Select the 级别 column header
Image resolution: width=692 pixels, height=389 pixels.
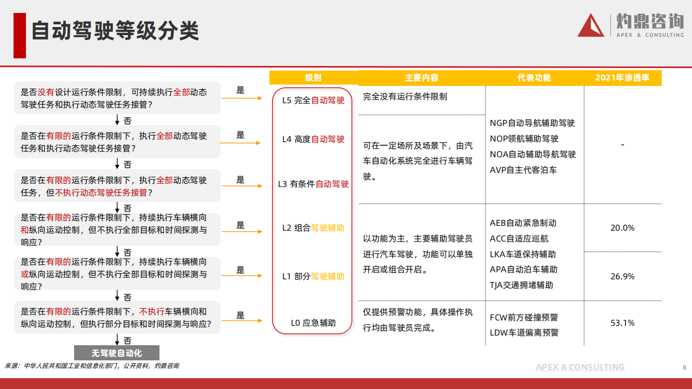coord(313,78)
